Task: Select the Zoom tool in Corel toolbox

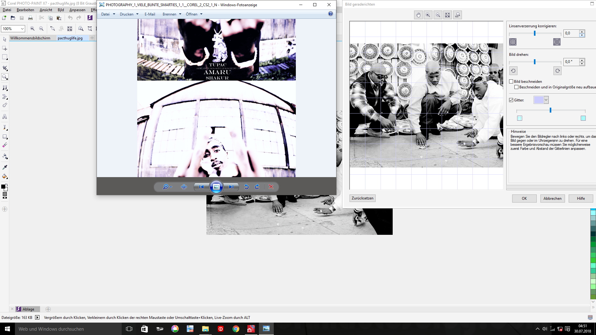Action: pyautogui.click(x=5, y=77)
